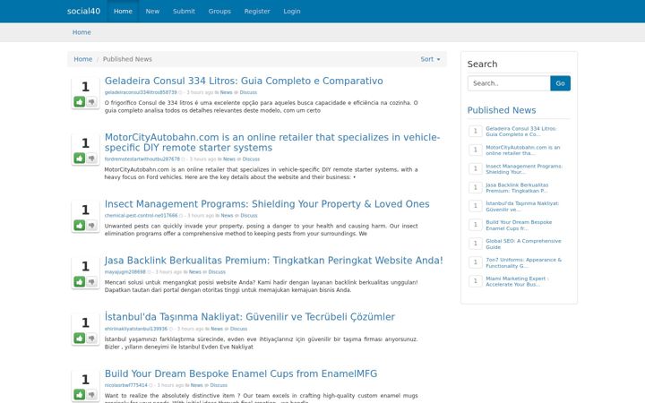Open sidebar link Ton7 Uniforms: Appearance
The height and width of the screenshot is (403, 645).
[x=524, y=262]
